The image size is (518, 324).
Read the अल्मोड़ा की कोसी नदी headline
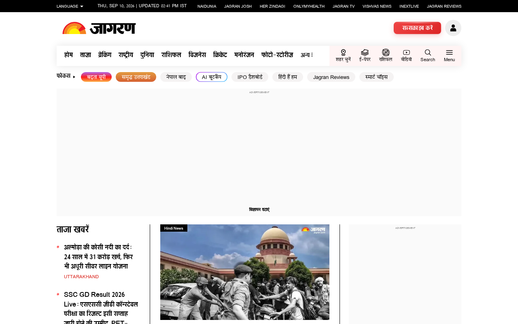point(98,257)
